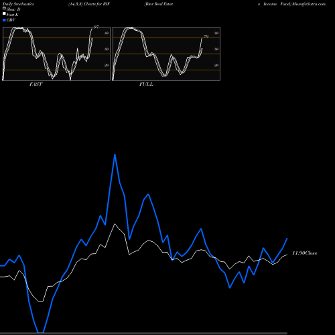Image resolution: width=335 pixels, height=335 pixels.
Task: Click the FULL stochastic chart panel
Action: tap(166, 54)
